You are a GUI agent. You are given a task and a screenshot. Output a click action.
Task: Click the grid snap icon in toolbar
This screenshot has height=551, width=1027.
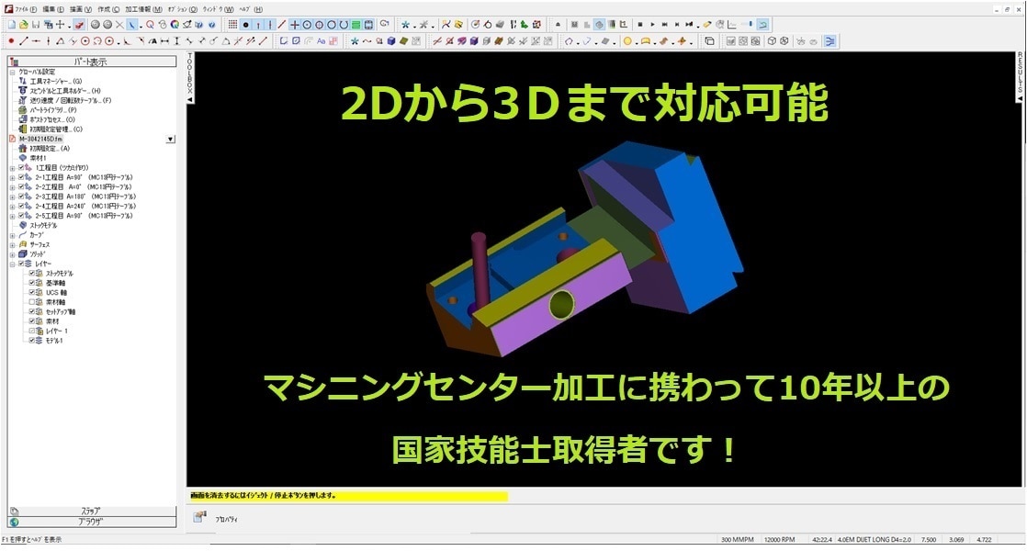pyautogui.click(x=232, y=24)
